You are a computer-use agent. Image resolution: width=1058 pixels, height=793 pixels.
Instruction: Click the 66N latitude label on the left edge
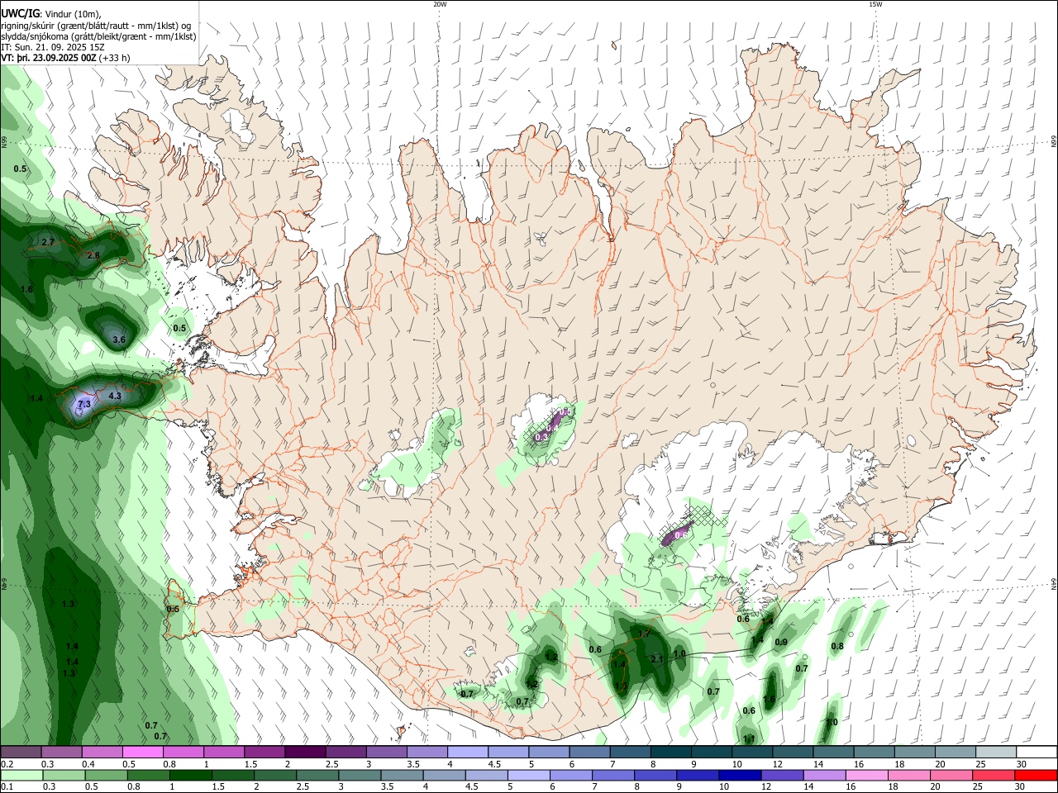coord(4,142)
